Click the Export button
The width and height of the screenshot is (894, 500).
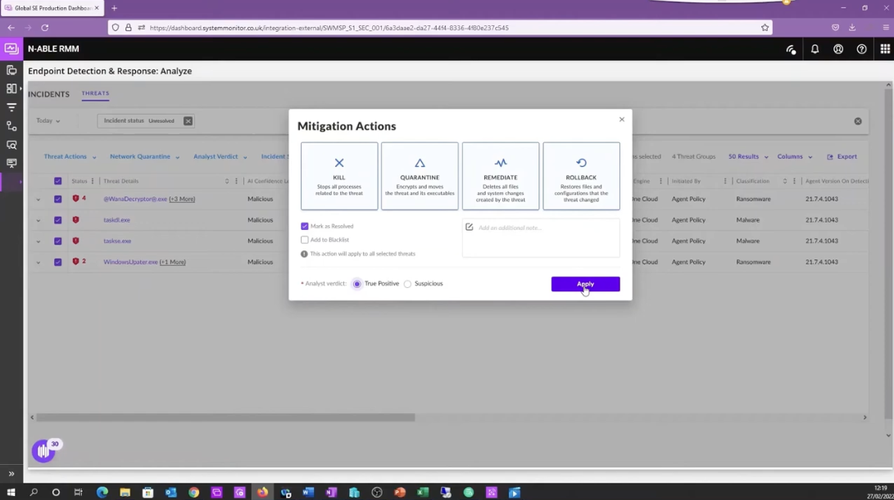pyautogui.click(x=842, y=156)
